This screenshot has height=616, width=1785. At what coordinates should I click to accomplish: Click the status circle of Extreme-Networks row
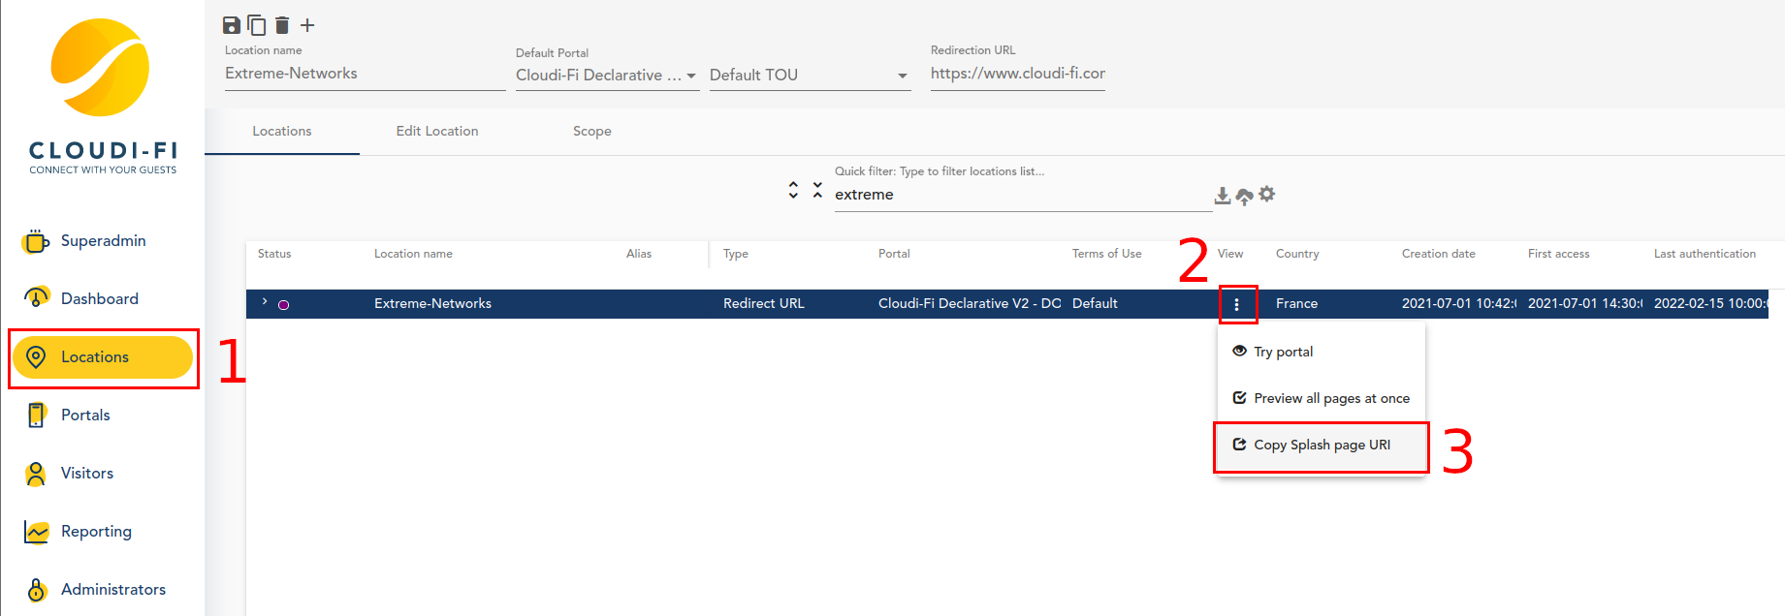click(x=283, y=304)
